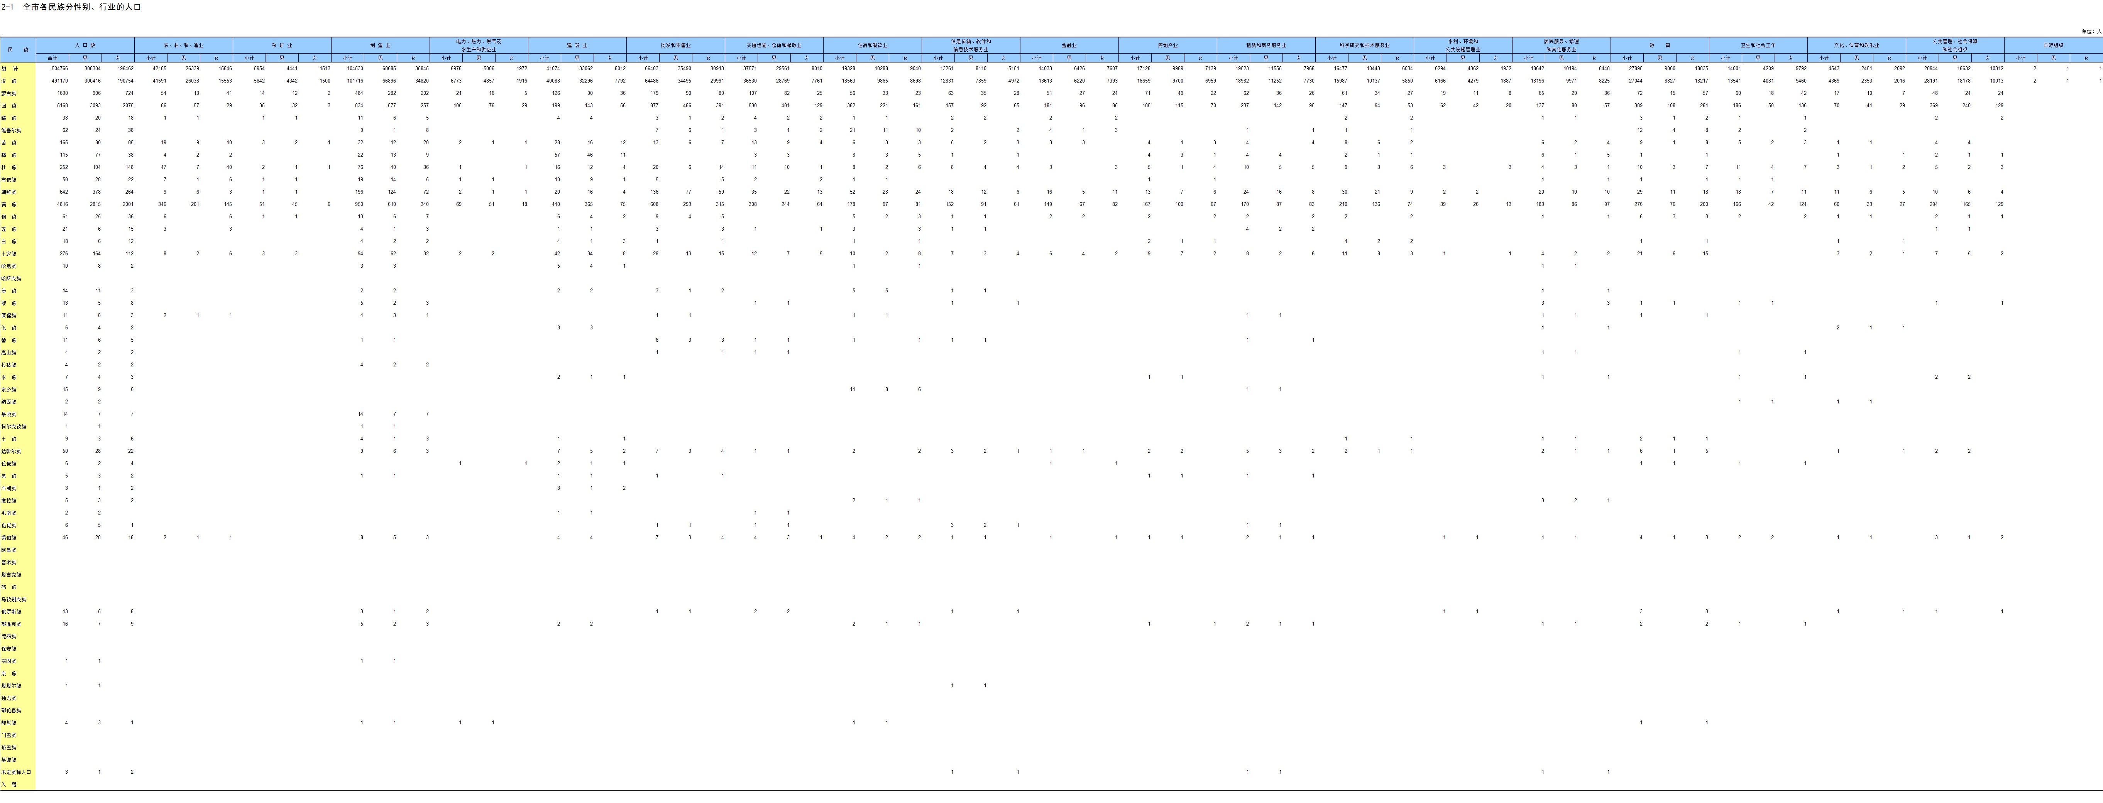Click the '批发和零售业' header
The width and height of the screenshot is (2103, 803).
675,45
